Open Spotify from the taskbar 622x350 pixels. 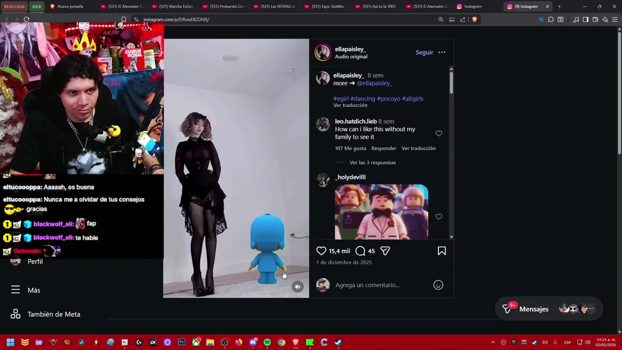point(267,342)
